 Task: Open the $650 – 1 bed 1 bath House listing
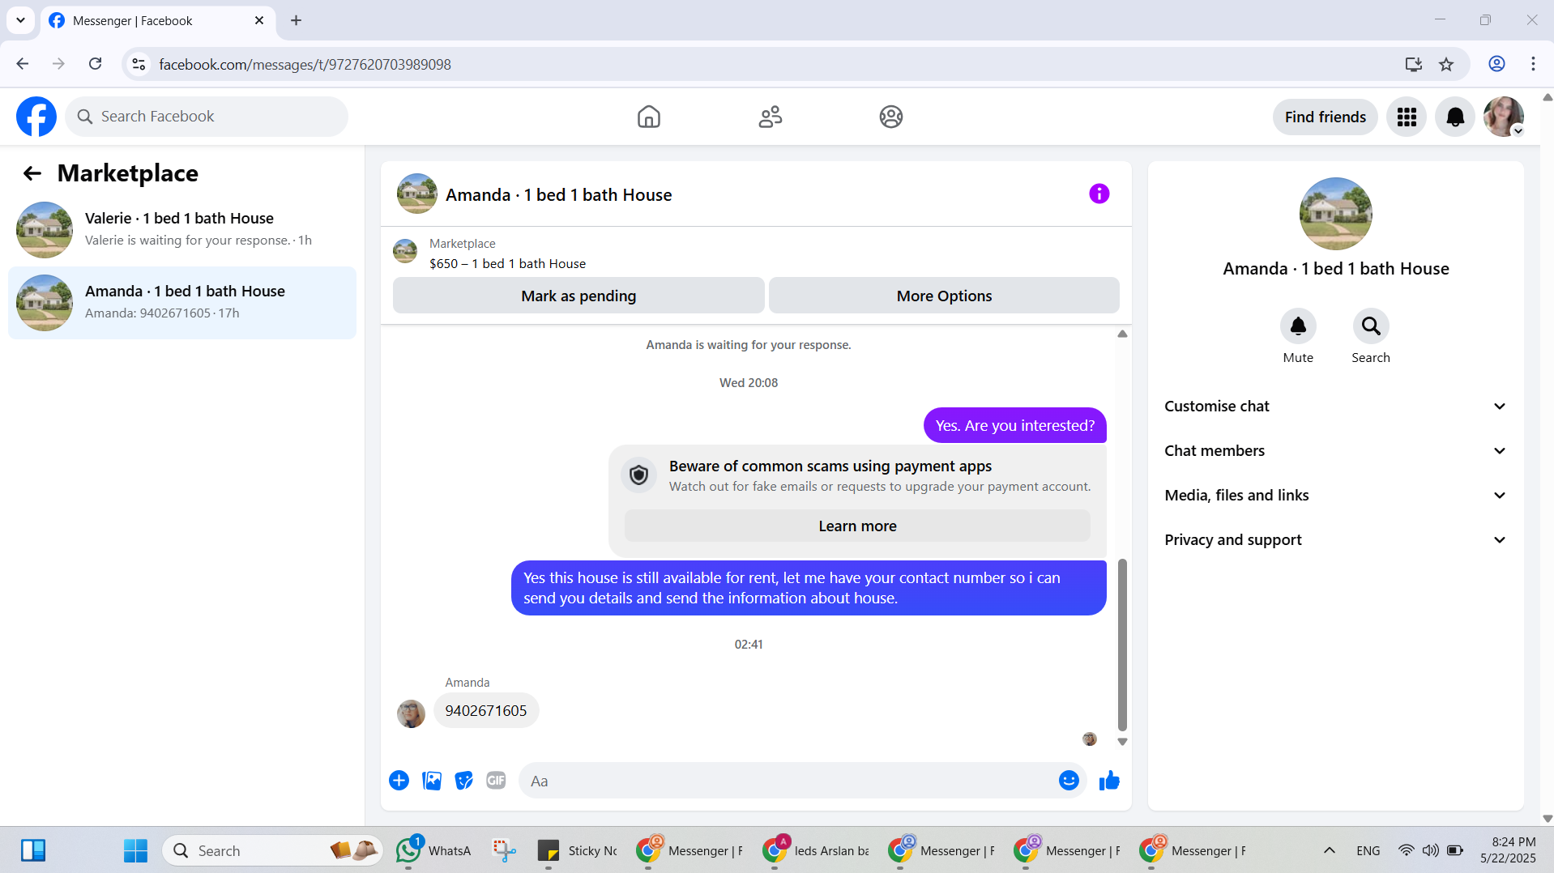pos(507,264)
